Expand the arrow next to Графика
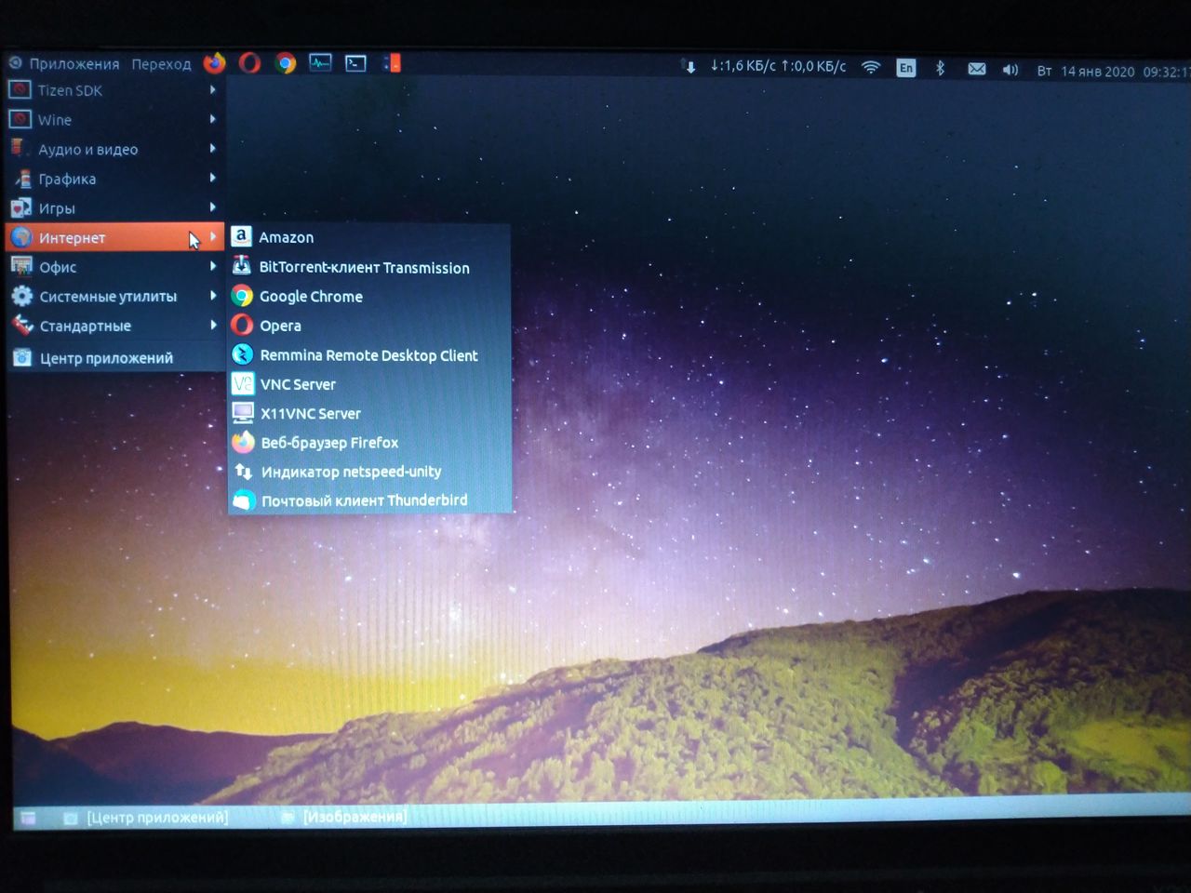 click(x=213, y=178)
